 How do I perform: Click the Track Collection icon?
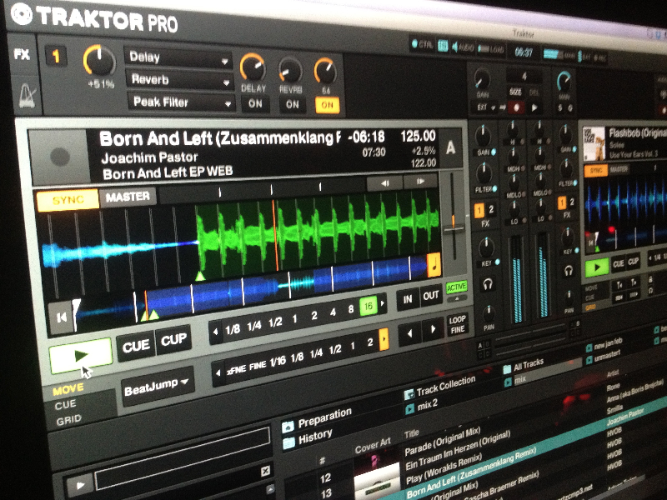click(409, 394)
